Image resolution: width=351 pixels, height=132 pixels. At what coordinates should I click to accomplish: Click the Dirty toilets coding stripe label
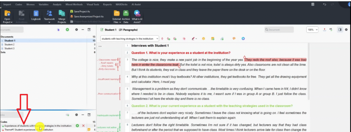click(x=107, y=66)
